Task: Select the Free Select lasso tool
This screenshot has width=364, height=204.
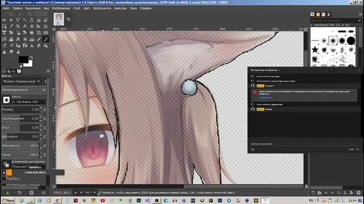Action: (18, 20)
